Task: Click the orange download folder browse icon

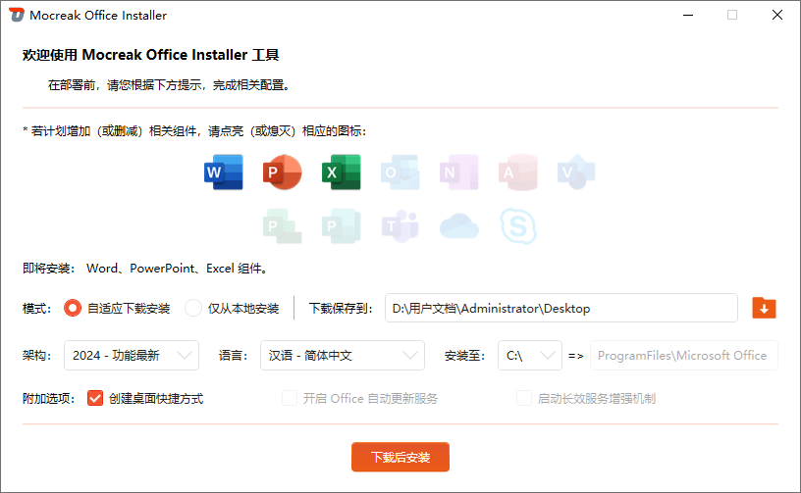Action: [764, 308]
